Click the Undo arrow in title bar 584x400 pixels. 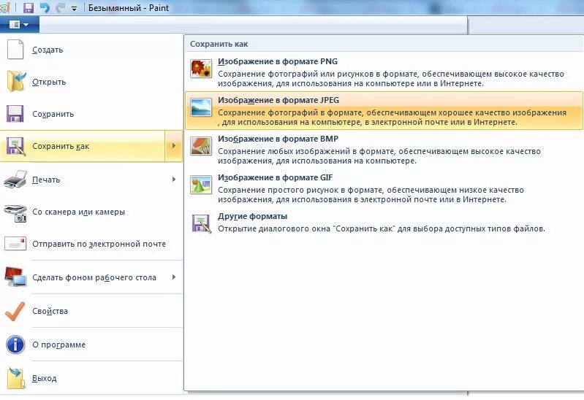tap(45, 8)
